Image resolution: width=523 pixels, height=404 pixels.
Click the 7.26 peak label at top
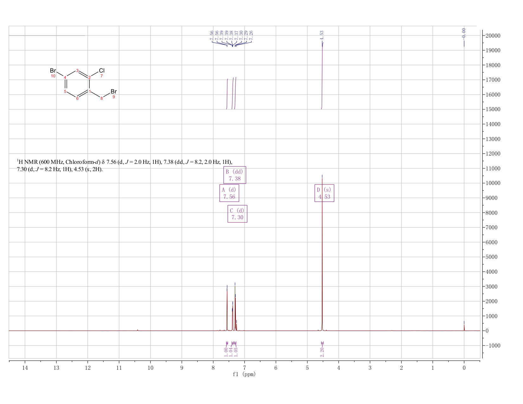pyautogui.click(x=251, y=35)
